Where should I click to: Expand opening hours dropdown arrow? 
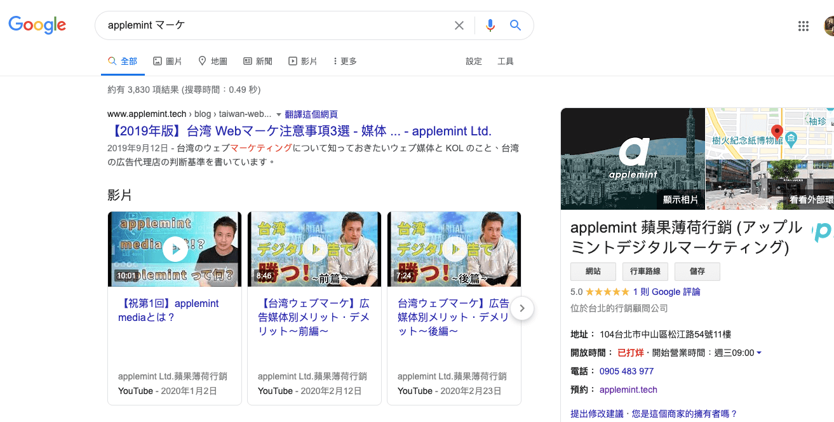(759, 353)
